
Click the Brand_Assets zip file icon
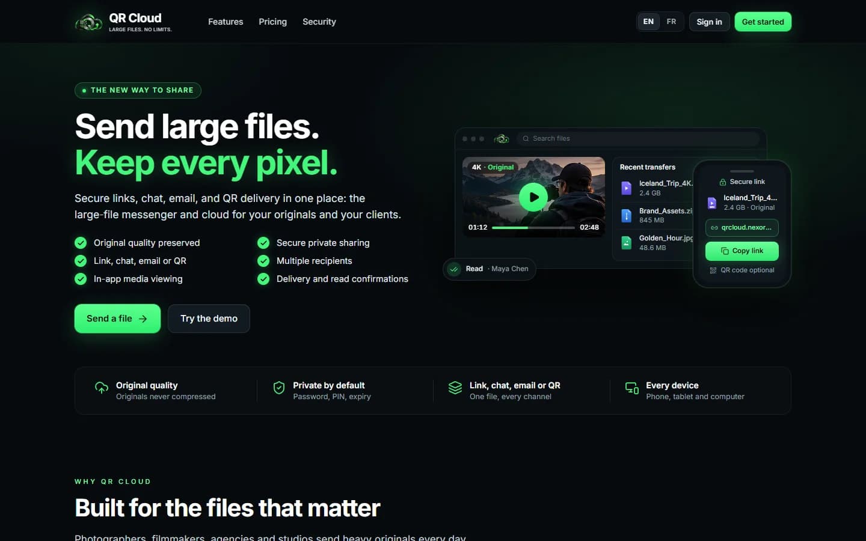(626, 215)
